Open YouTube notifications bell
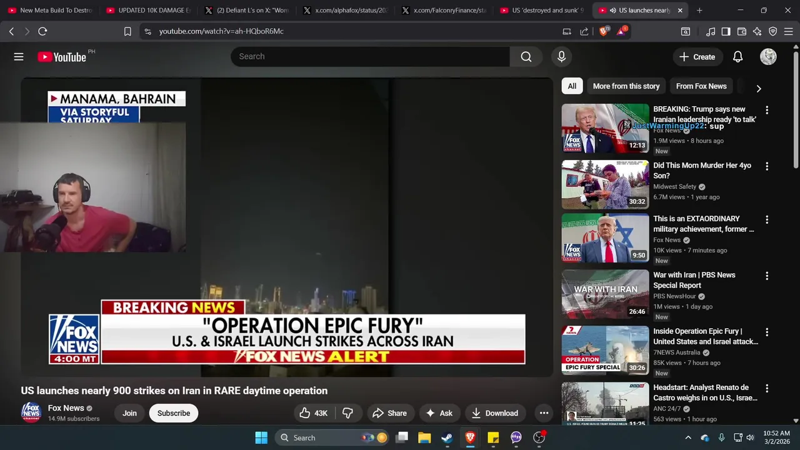800x450 pixels. 737,57
